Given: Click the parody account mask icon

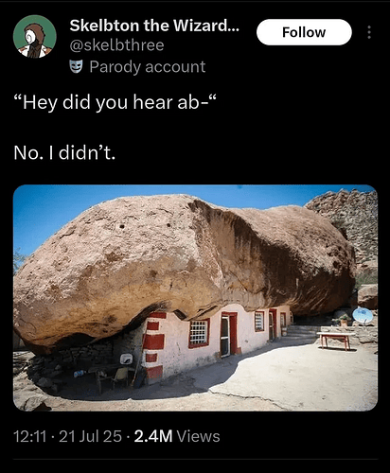Looking at the screenshot, I should point(76,66).
